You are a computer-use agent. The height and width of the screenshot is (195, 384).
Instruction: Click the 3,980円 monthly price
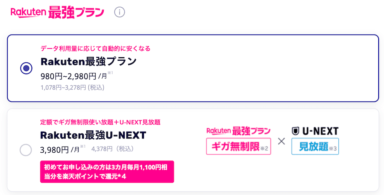coord(55,149)
